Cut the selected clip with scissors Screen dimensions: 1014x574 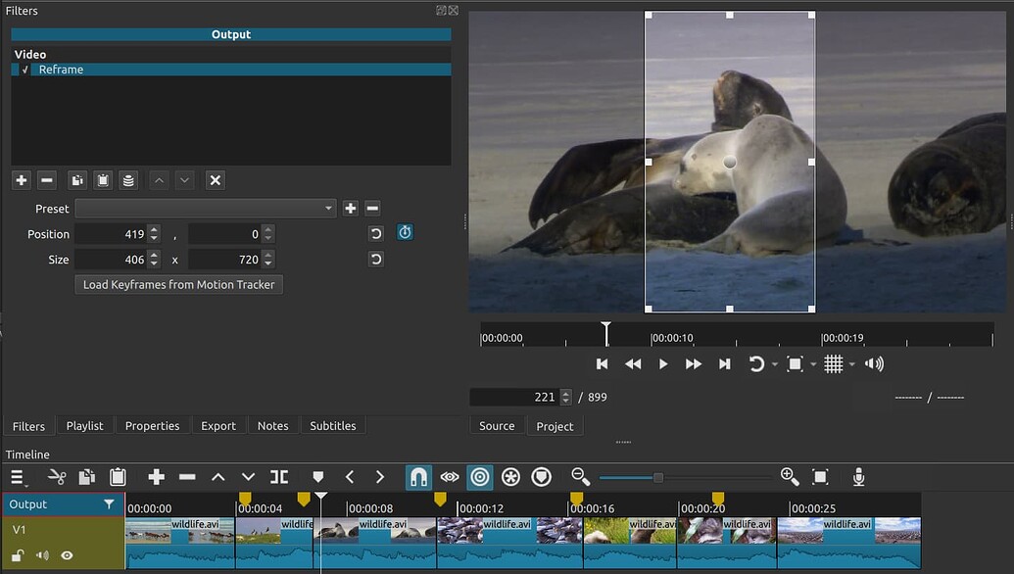(x=57, y=477)
